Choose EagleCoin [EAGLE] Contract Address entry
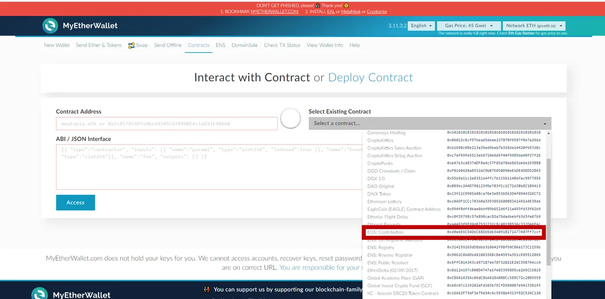This screenshot has width=605, height=299. (x=454, y=209)
